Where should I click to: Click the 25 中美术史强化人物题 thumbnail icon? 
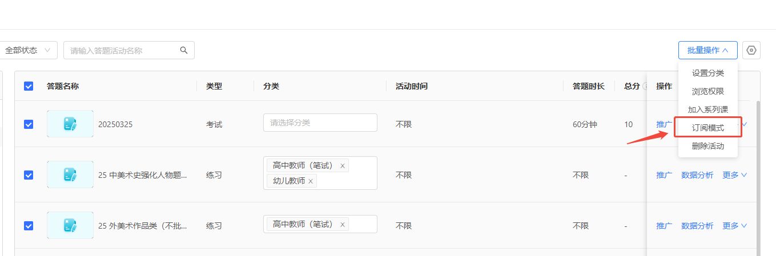pos(70,174)
